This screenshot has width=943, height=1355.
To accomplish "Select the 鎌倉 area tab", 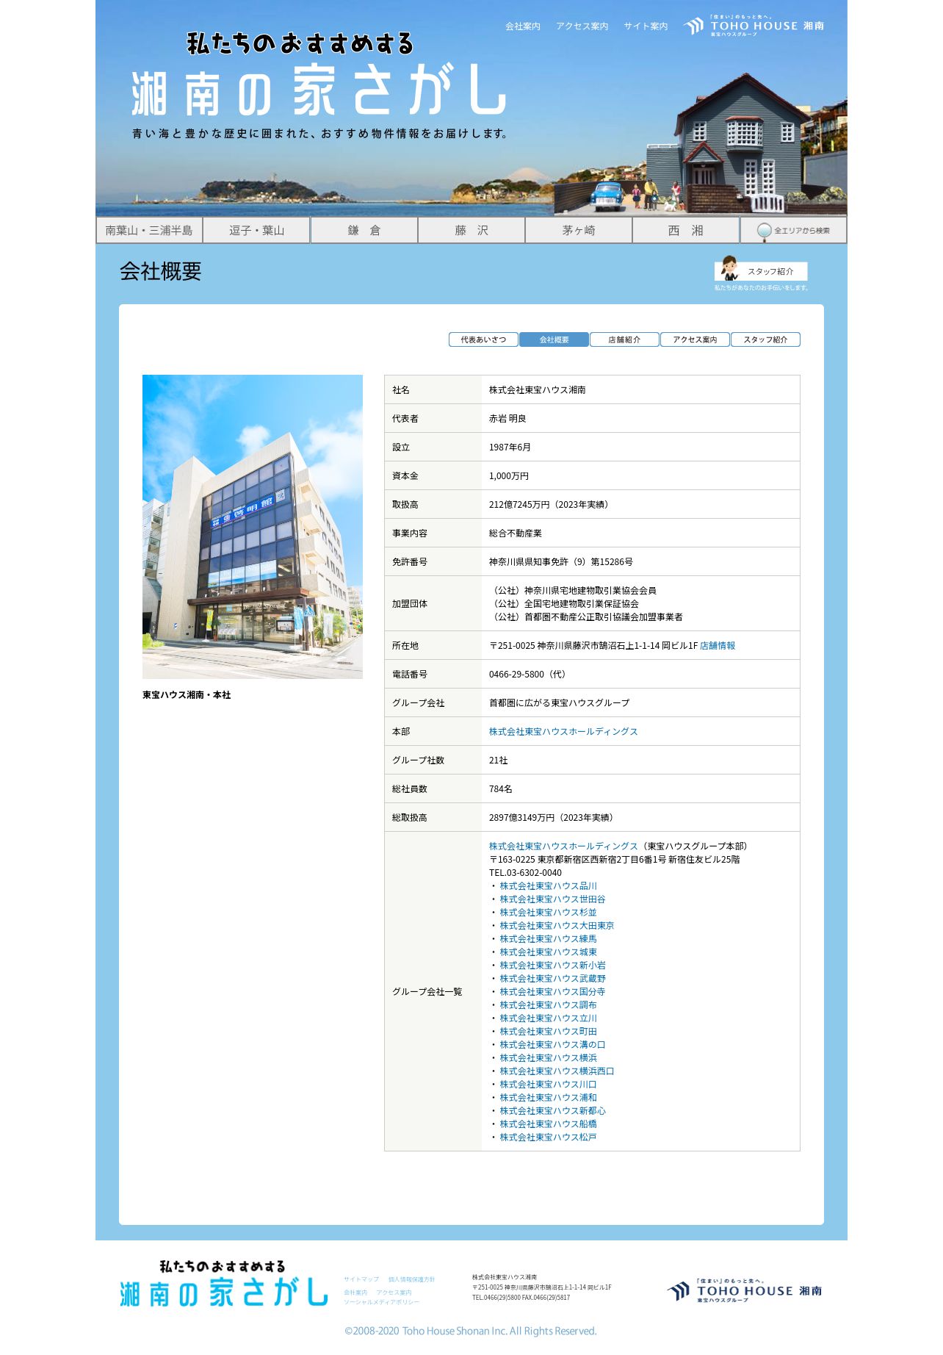I will (364, 231).
